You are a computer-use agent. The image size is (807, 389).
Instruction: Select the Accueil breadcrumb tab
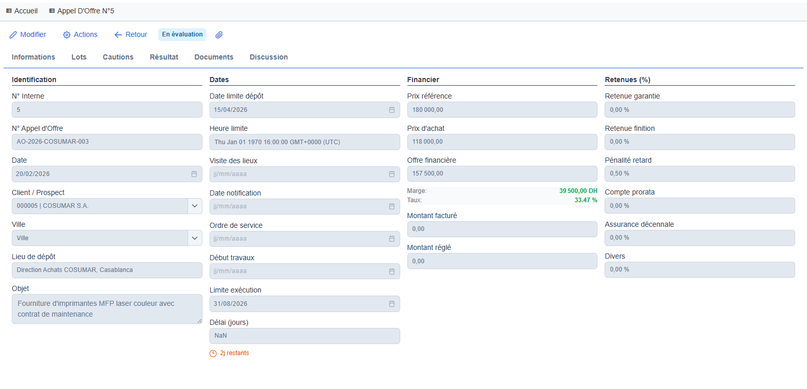pos(22,11)
